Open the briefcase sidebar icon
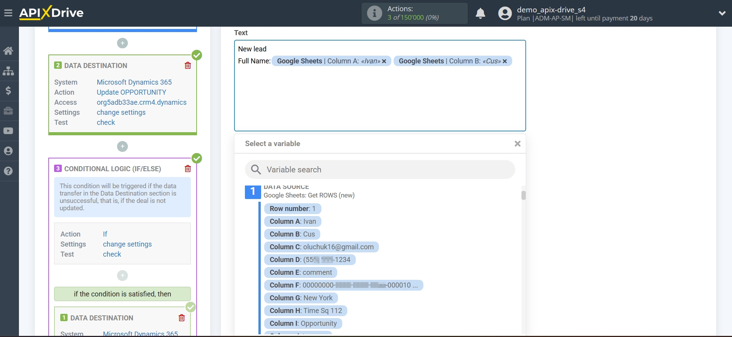Image resolution: width=732 pixels, height=337 pixels. [x=8, y=111]
